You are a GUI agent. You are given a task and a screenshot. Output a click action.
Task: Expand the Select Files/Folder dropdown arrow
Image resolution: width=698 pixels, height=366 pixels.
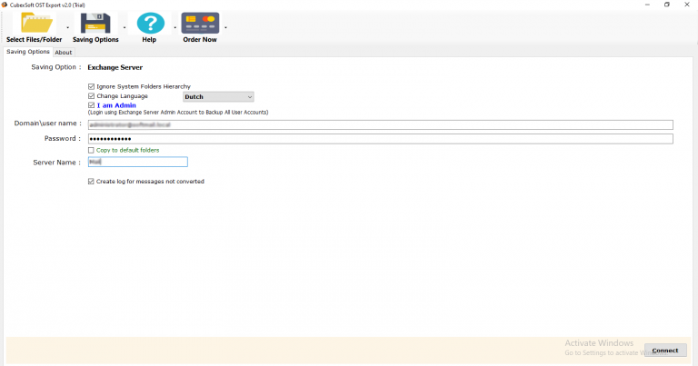click(x=67, y=27)
